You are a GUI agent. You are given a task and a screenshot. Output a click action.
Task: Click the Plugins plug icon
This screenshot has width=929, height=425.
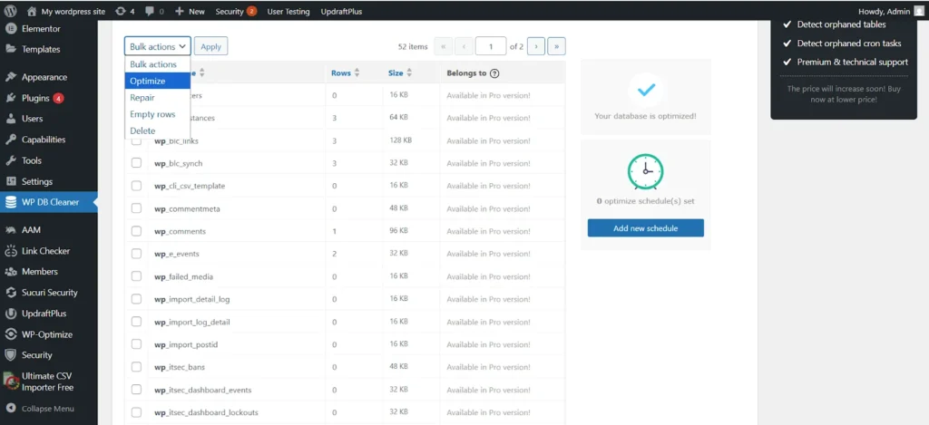click(x=10, y=98)
